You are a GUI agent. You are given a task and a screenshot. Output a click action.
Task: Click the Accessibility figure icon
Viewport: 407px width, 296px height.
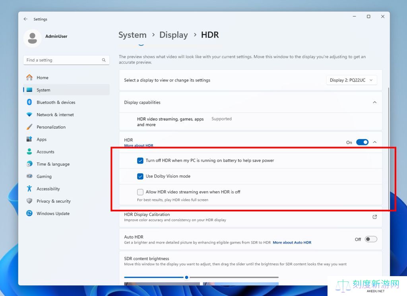29,188
